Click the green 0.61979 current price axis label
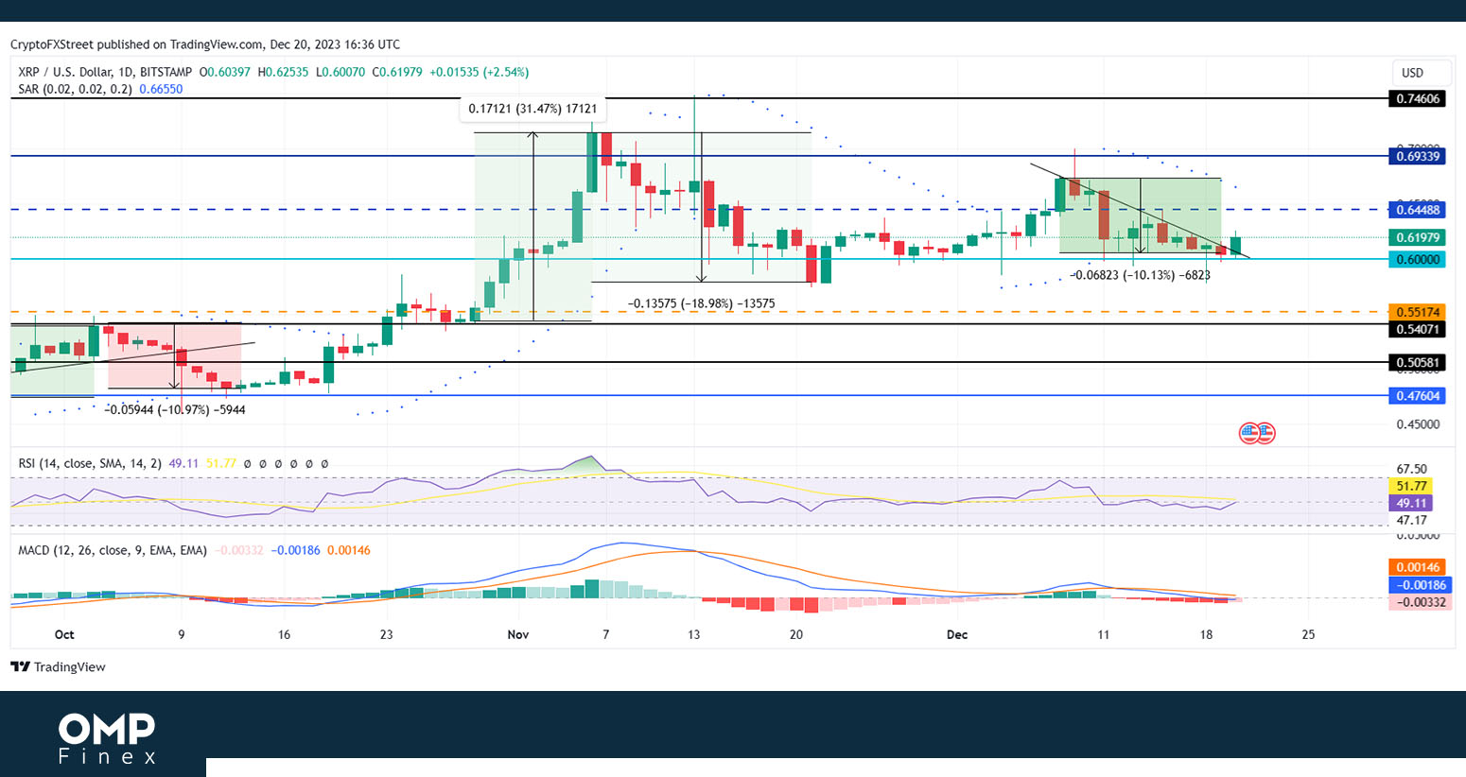 [x=1418, y=237]
